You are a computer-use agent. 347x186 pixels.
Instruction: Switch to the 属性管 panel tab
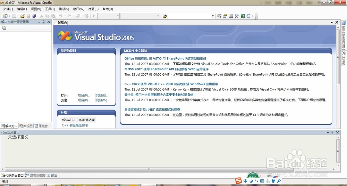pos(42,126)
